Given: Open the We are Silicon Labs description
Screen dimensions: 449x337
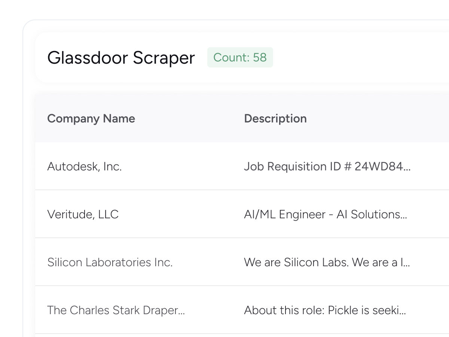Looking at the screenshot, I should [x=327, y=262].
